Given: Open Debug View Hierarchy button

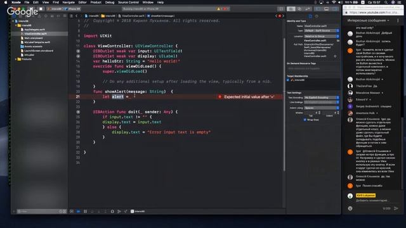Looking at the screenshot, I should (112, 212).
